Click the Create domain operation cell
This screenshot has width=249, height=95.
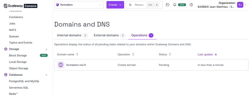tap(127, 65)
